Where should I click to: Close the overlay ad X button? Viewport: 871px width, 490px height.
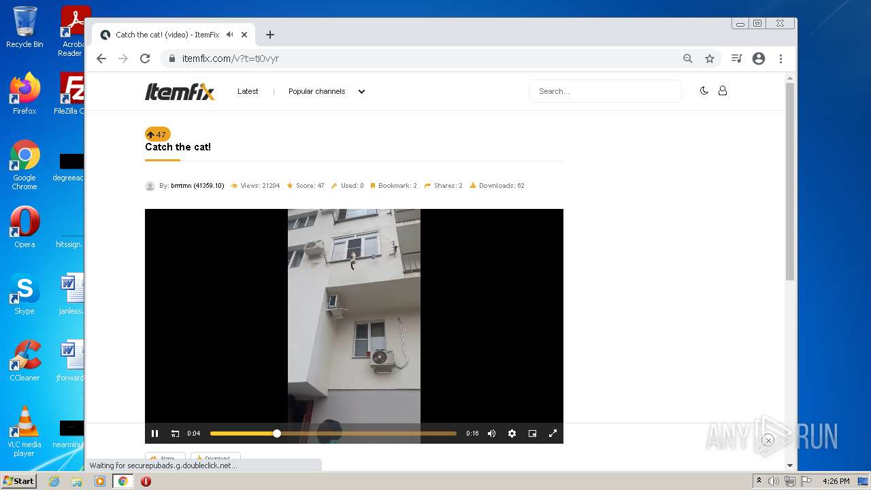click(x=768, y=440)
